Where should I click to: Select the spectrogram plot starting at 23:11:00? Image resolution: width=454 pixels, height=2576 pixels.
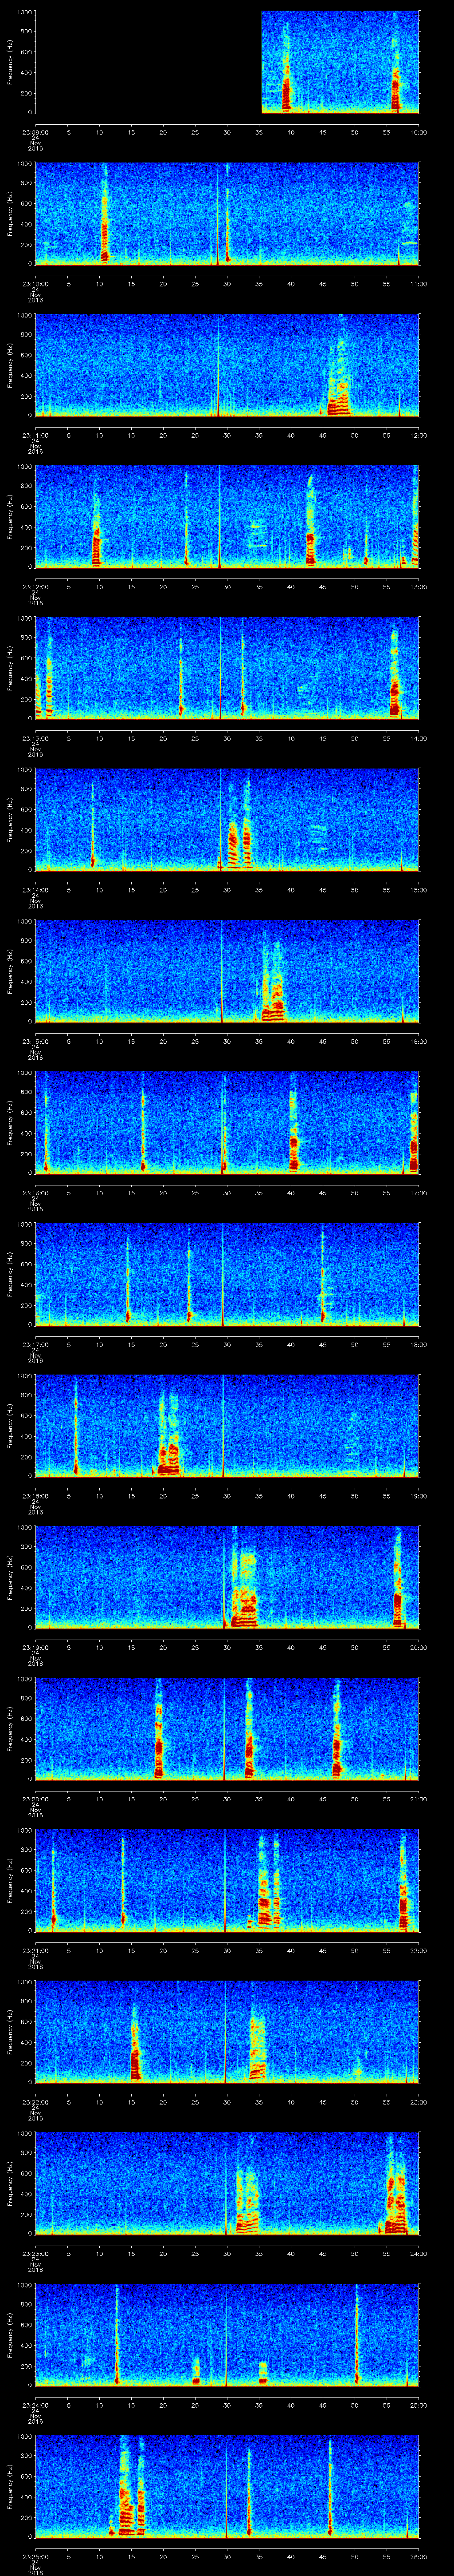[x=227, y=365]
